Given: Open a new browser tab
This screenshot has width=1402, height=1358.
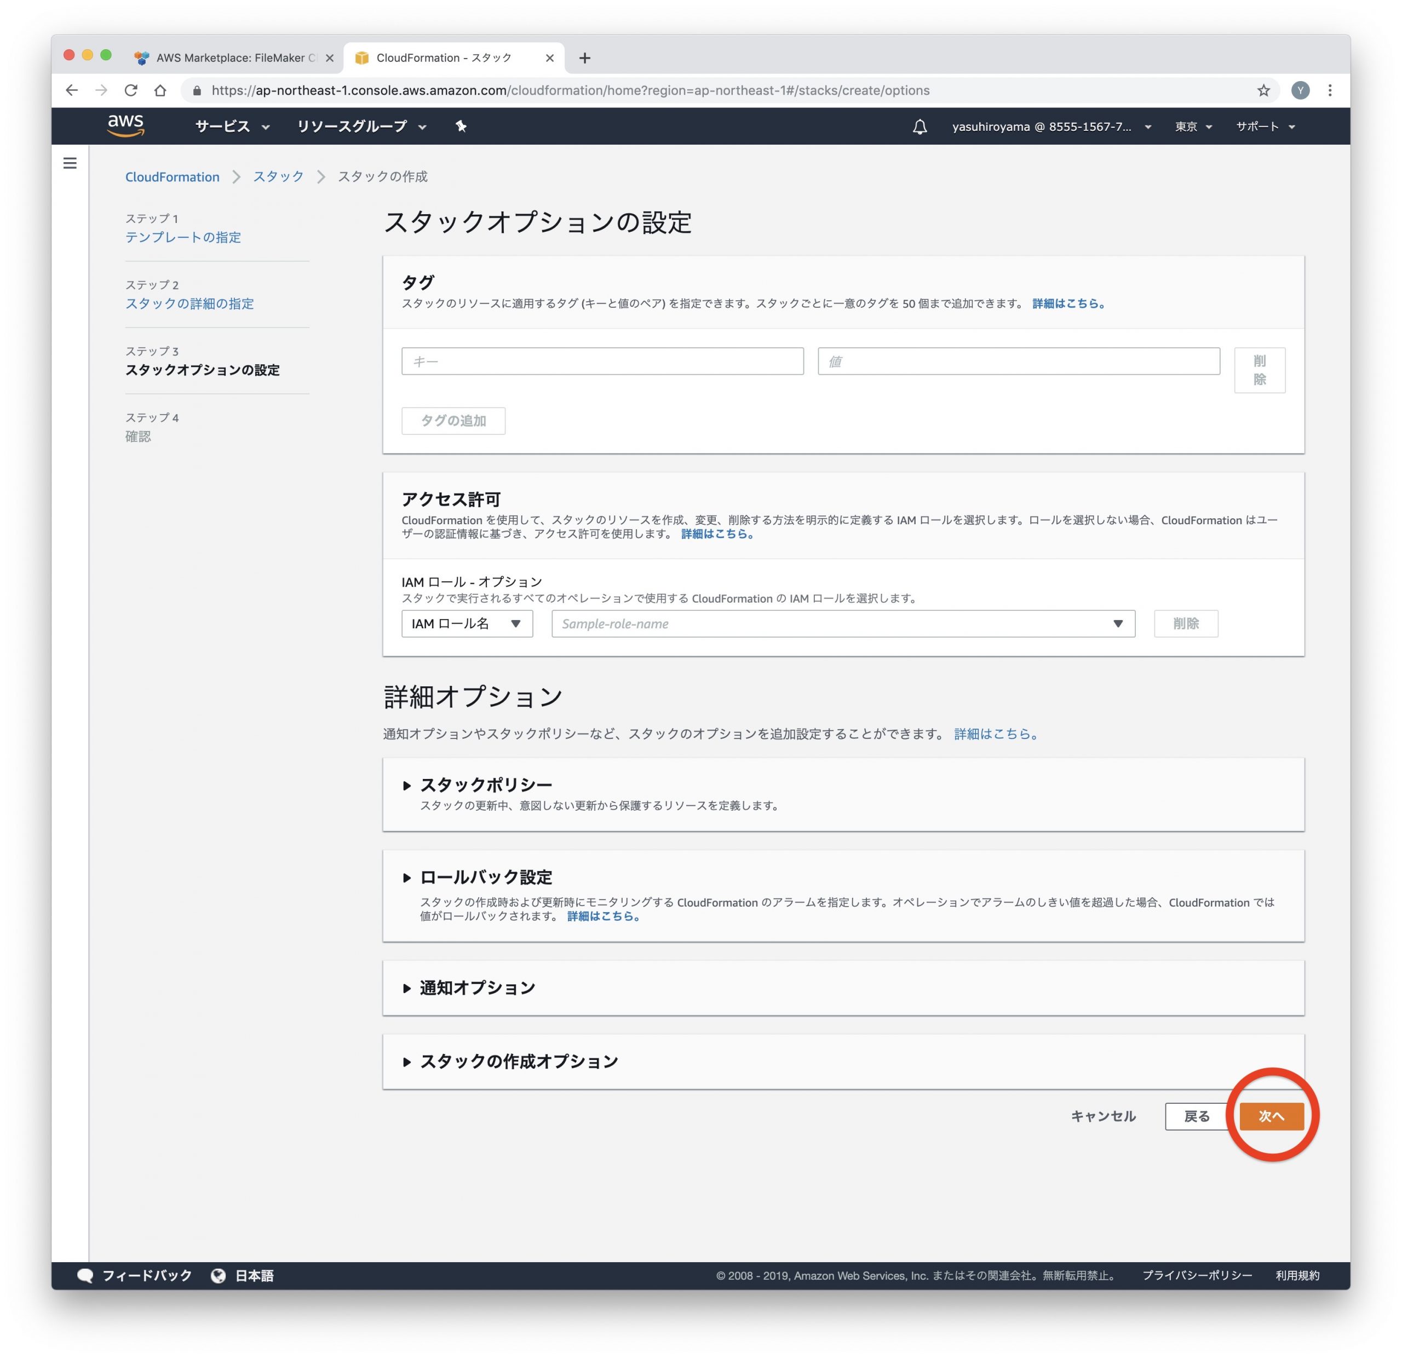Looking at the screenshot, I should (584, 58).
